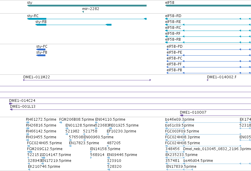Viewport: 251px width, 171px height.
Task: Click the EK210746.5prime EST
Action: (29, 170)
